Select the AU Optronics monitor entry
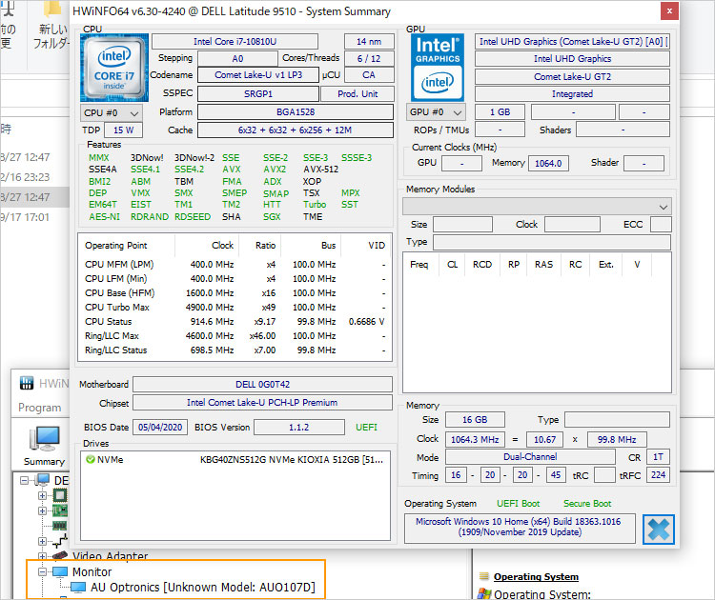 202,588
